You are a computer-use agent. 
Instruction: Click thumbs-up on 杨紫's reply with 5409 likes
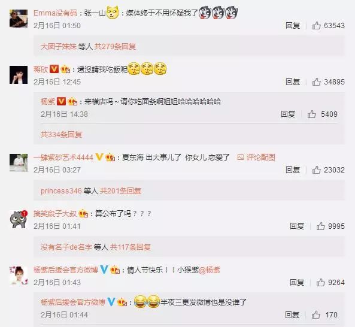(311, 114)
